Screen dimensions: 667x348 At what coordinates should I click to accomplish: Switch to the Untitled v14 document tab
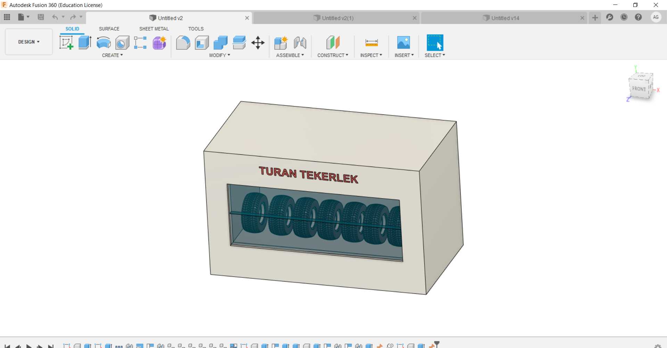point(504,18)
